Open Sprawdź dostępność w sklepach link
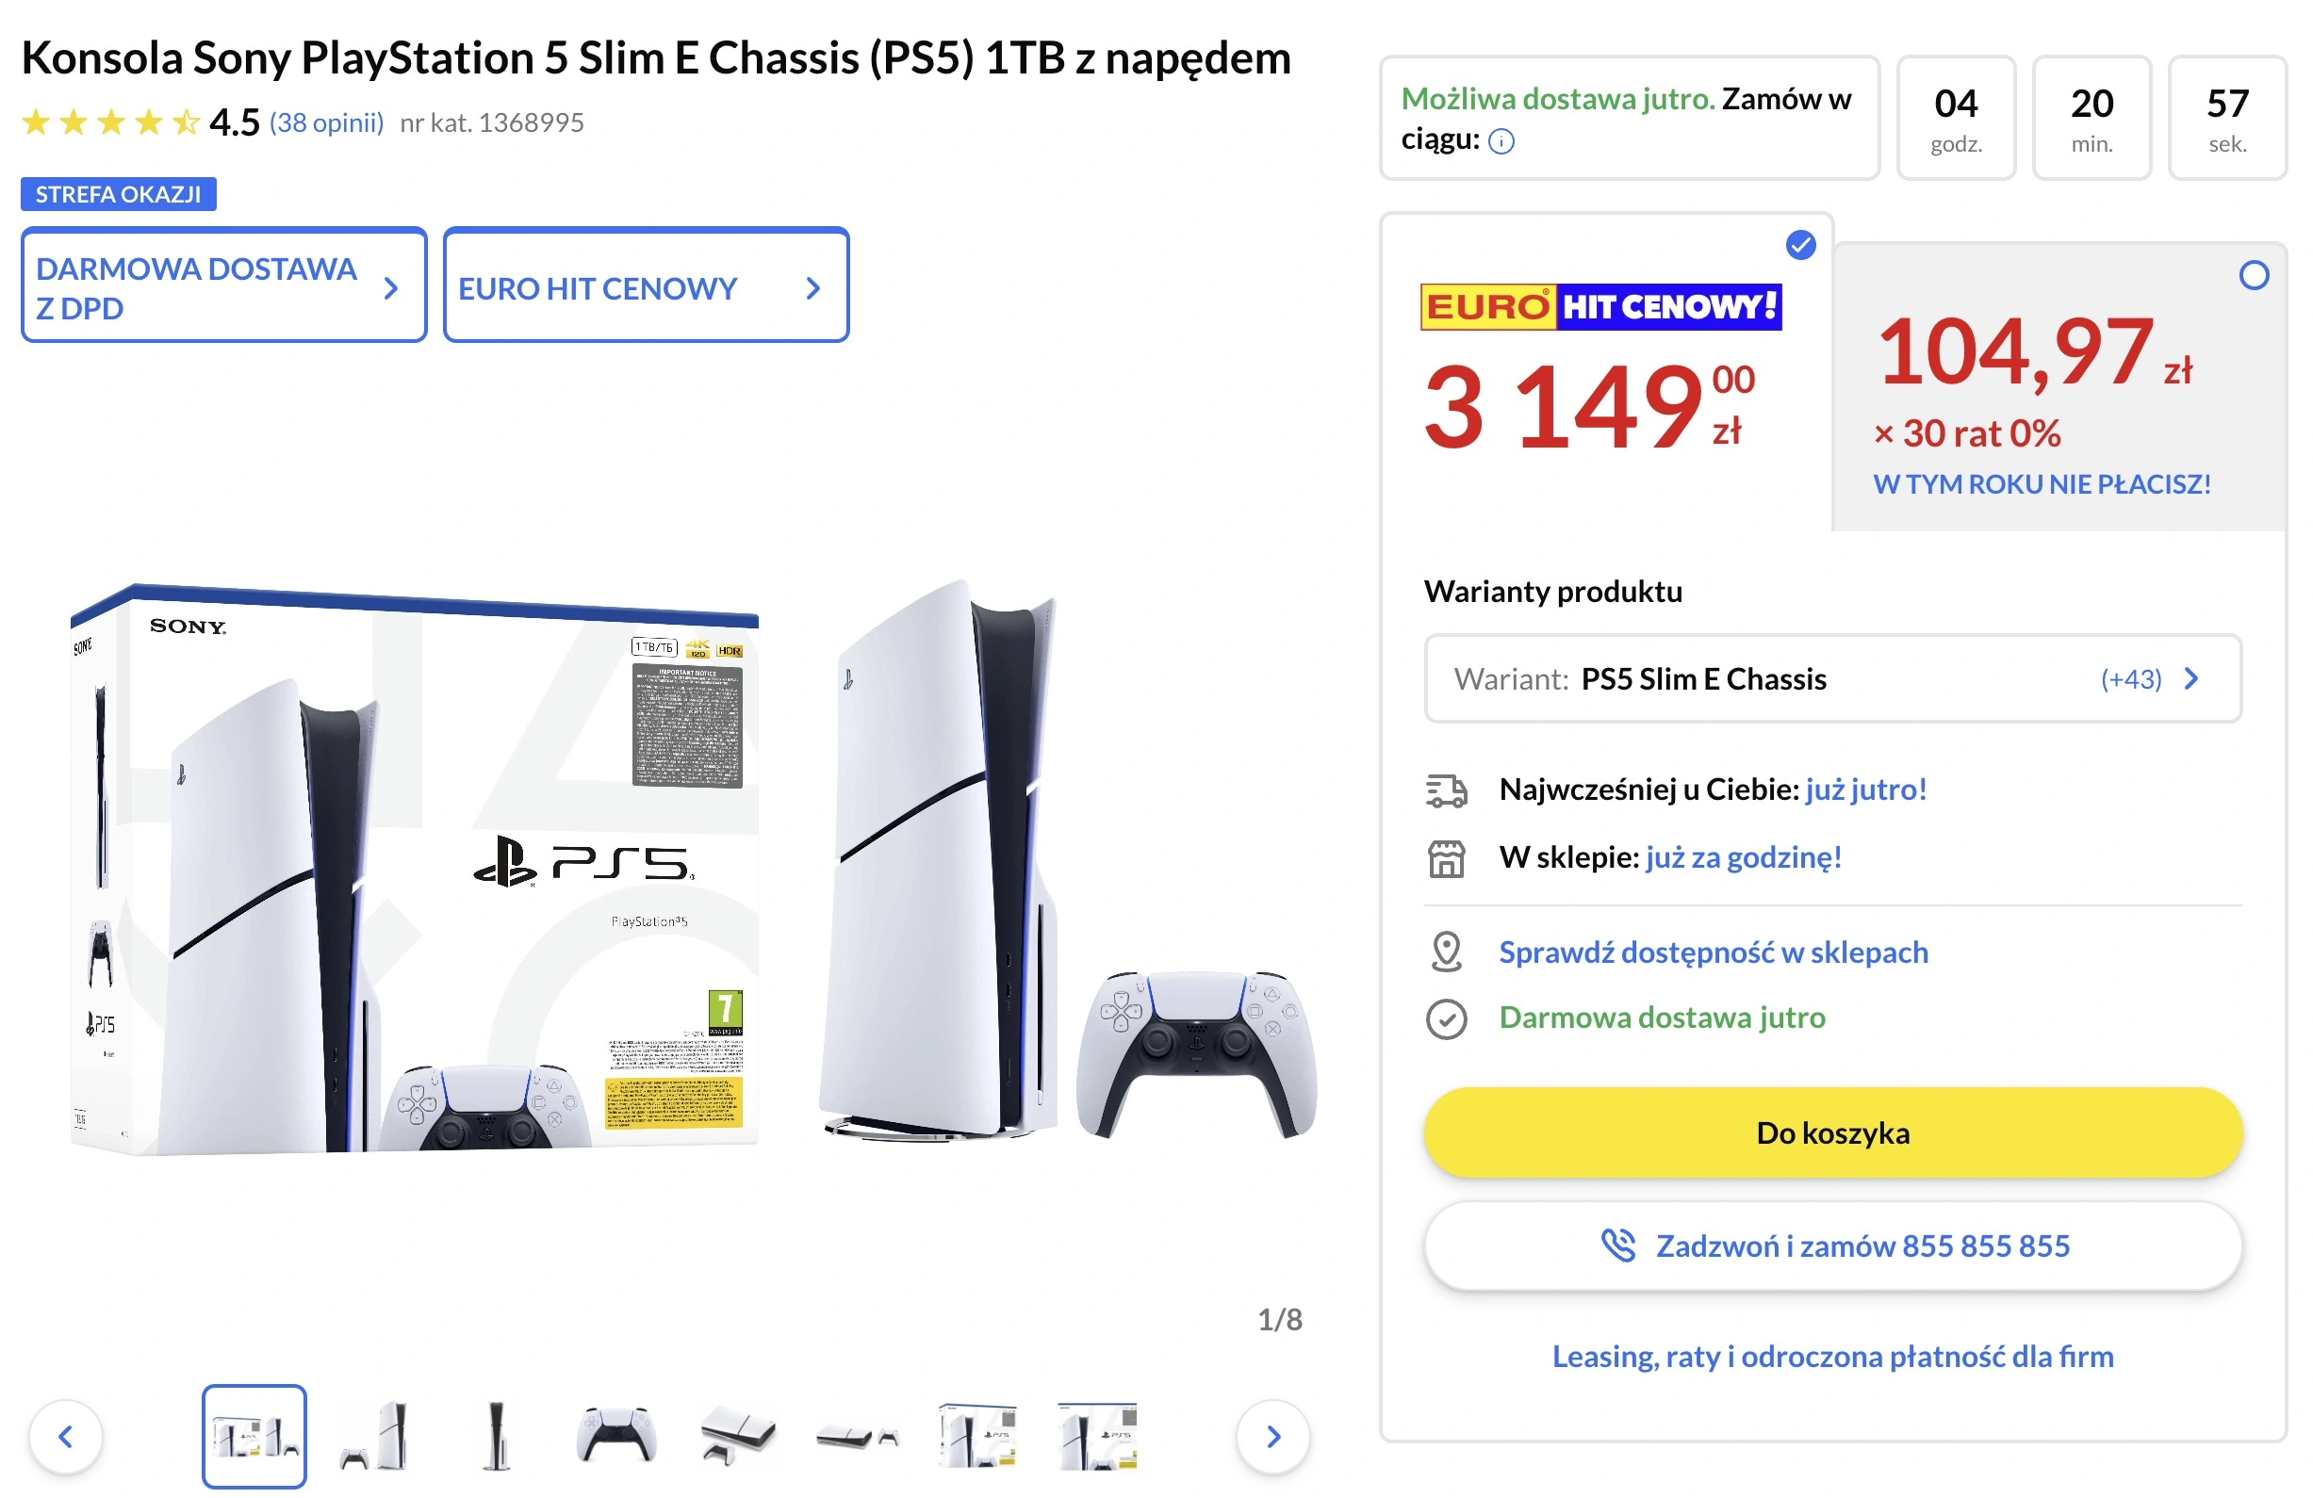The width and height of the screenshot is (2313, 1498). [1714, 953]
